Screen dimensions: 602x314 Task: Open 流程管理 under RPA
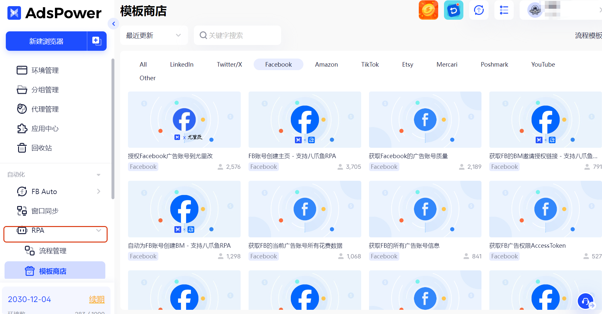(53, 251)
